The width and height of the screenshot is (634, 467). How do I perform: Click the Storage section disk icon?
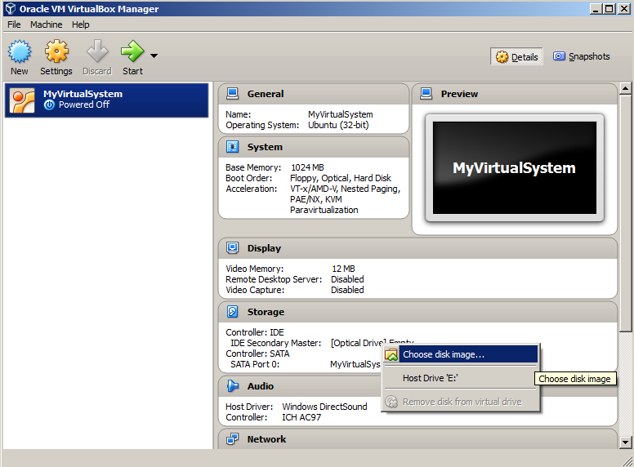click(x=233, y=311)
